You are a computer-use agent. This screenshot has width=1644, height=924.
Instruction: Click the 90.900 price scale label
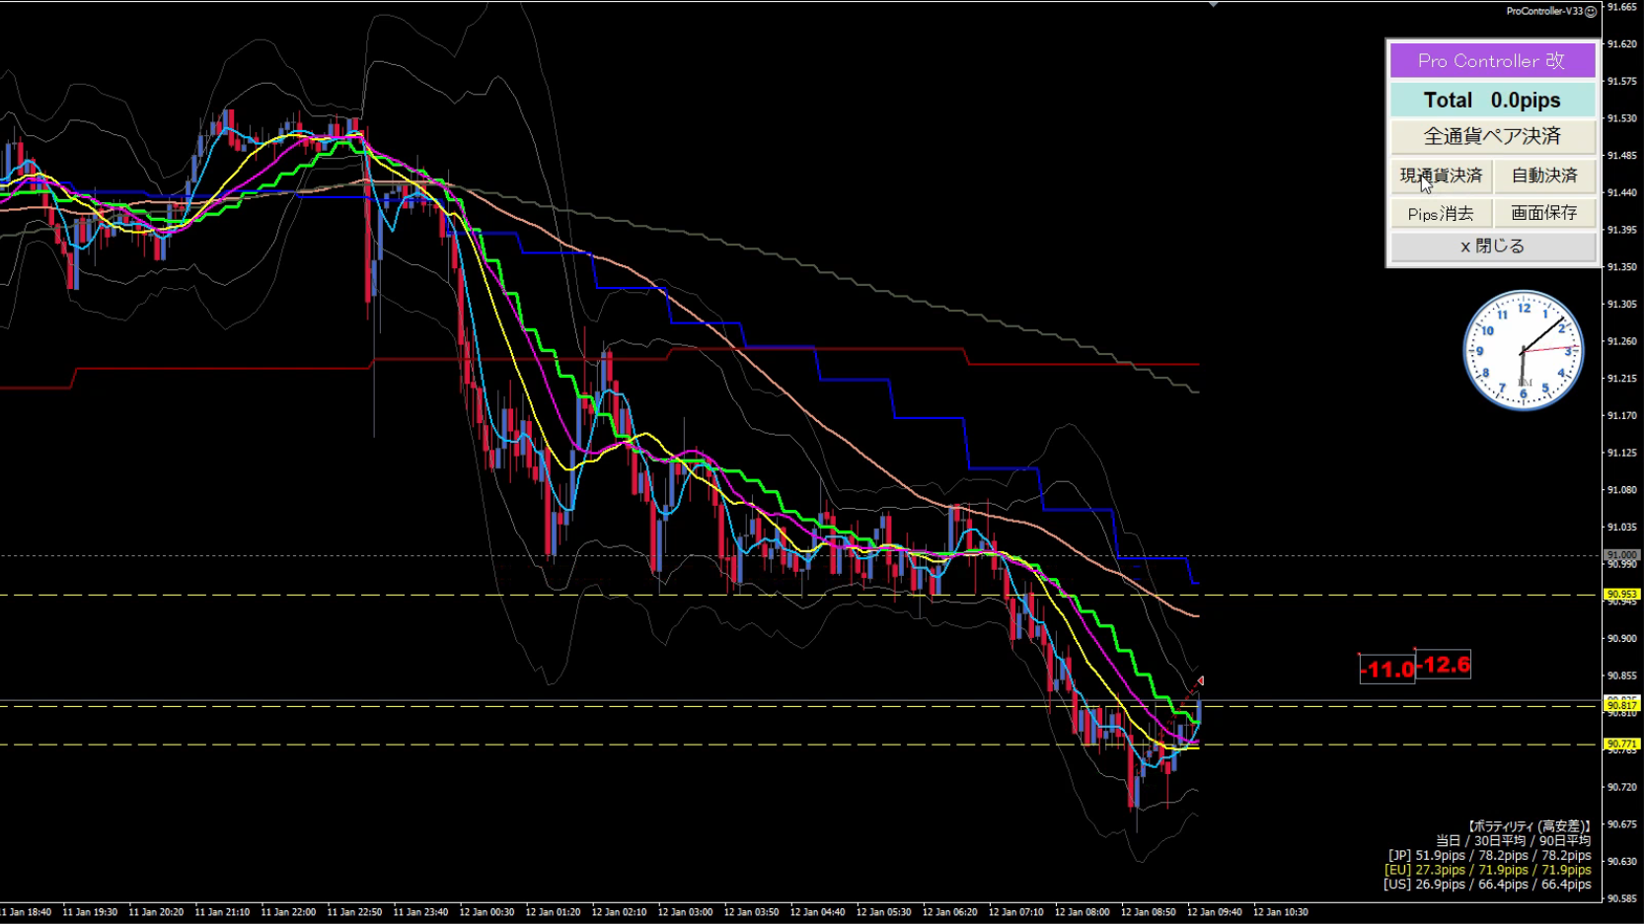click(x=1622, y=639)
